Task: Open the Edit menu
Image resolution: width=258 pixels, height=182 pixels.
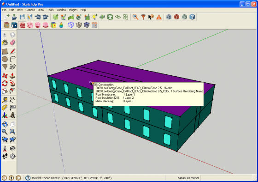Action: pyautogui.click(x=12, y=10)
